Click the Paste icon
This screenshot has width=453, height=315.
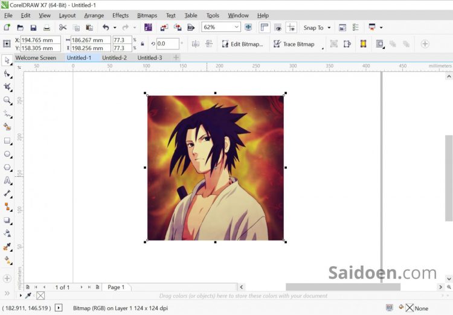(89, 27)
